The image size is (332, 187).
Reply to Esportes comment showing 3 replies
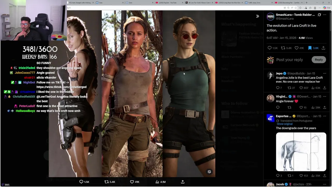point(279,176)
